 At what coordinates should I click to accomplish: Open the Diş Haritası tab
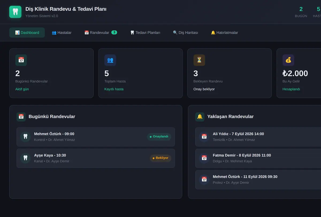click(x=185, y=33)
